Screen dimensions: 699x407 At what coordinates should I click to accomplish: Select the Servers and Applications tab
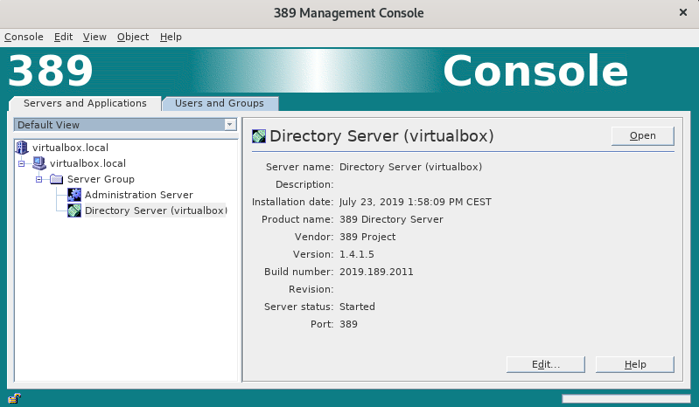point(85,103)
